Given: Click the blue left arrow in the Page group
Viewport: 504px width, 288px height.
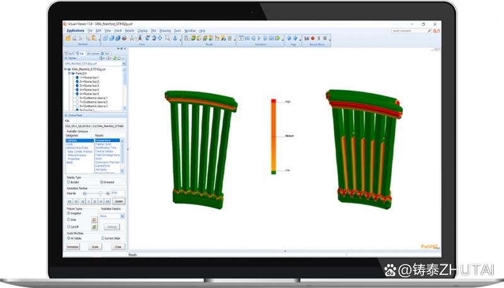Looking at the screenshot, I should 289,38.
